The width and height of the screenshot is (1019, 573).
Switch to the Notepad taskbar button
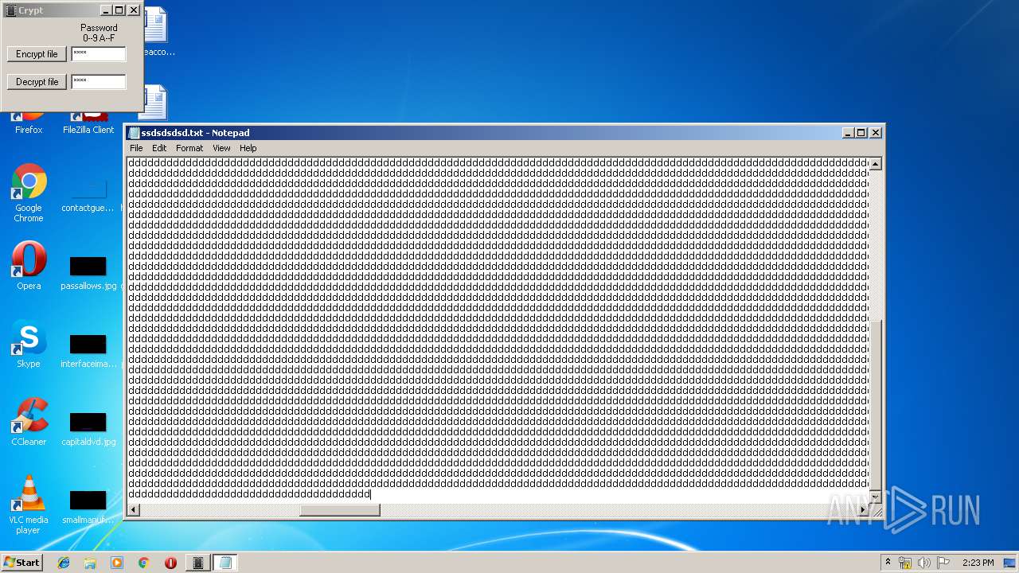pos(225,563)
